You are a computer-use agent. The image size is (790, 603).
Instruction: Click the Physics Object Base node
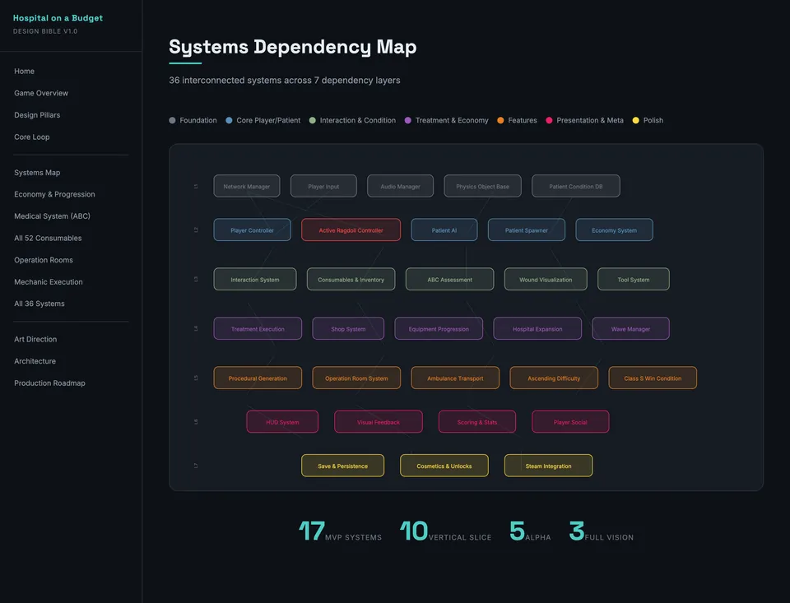pyautogui.click(x=483, y=187)
